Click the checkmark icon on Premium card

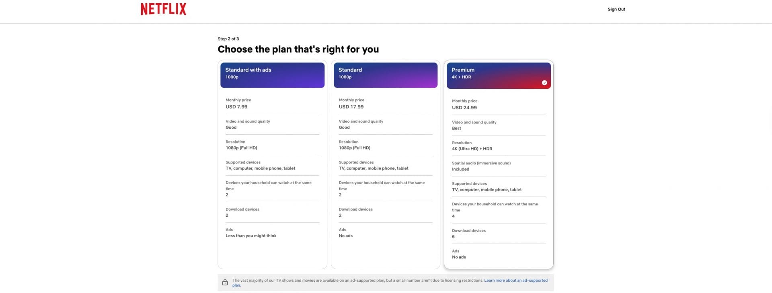pyautogui.click(x=544, y=83)
